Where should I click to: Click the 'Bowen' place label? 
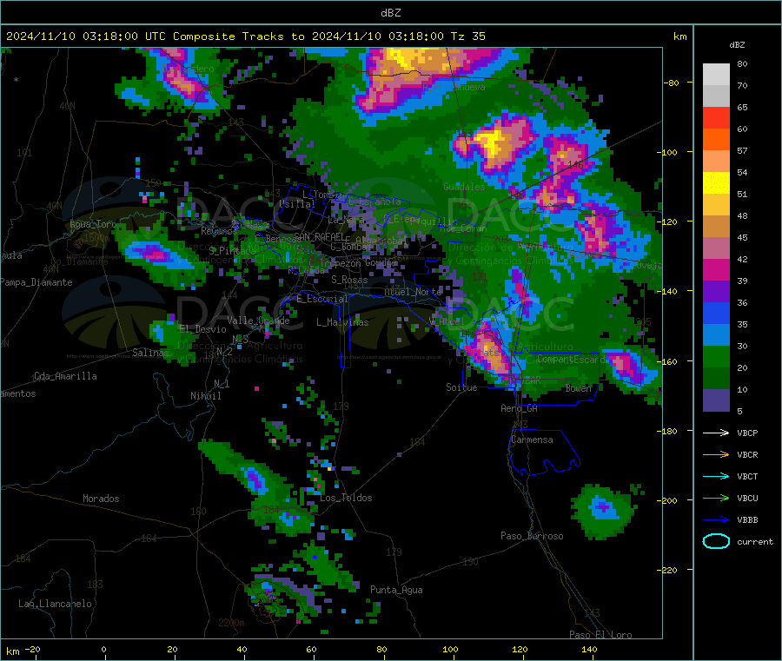click(579, 388)
